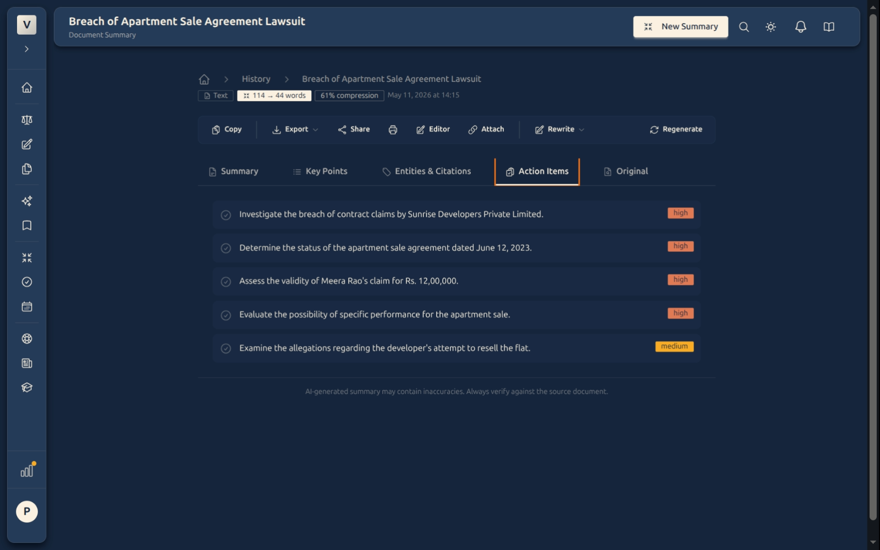
Task: Click the New Summary button
Action: pyautogui.click(x=680, y=26)
